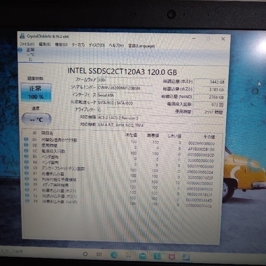This screenshot has height=266, width=266.
Task: Click the firmware field showing 300i
Action: [125, 80]
